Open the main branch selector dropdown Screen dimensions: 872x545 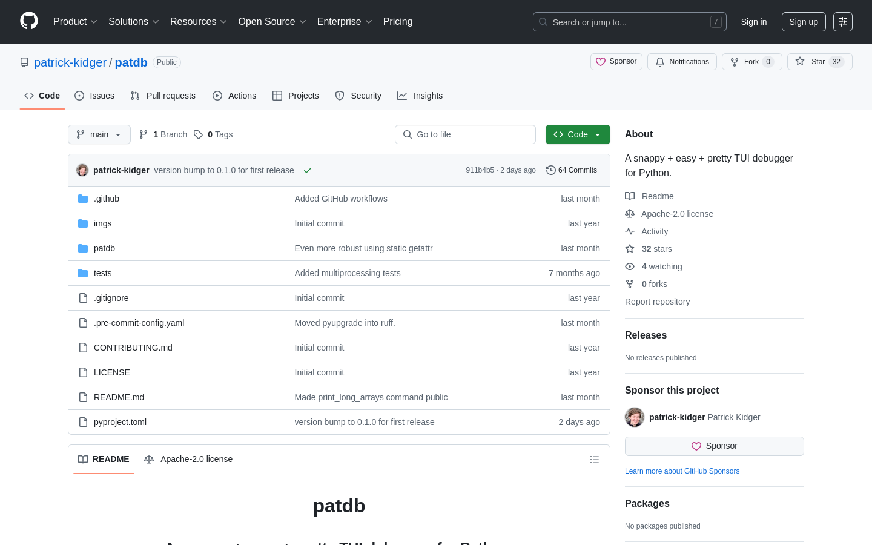click(x=99, y=134)
